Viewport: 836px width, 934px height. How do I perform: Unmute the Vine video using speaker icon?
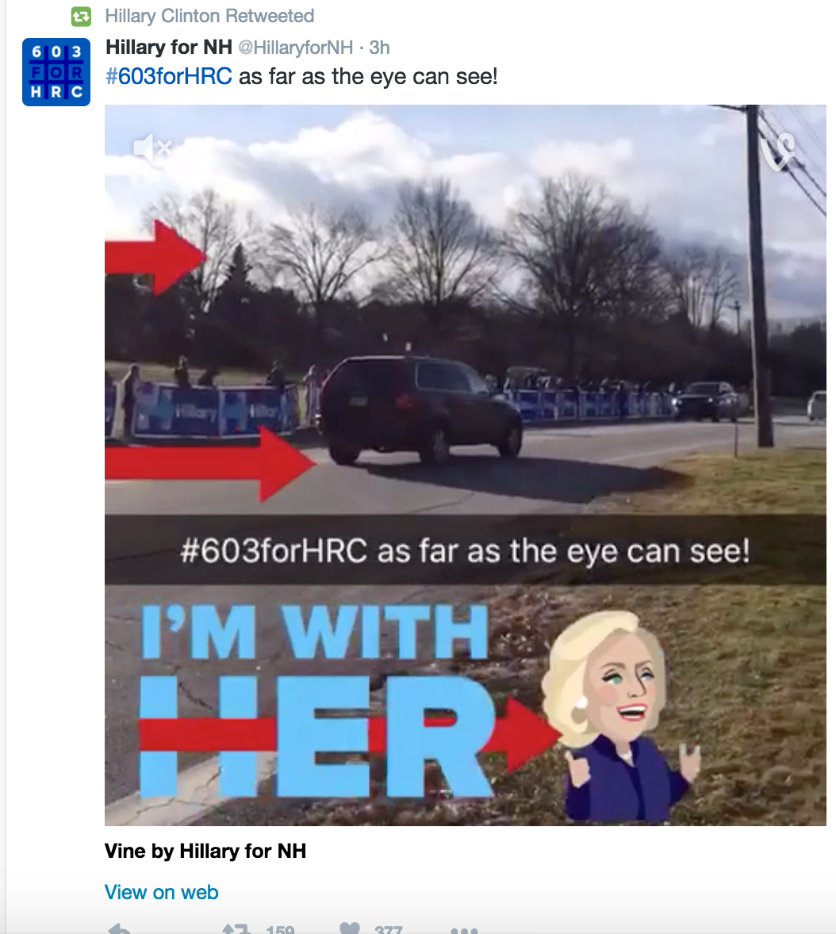[x=152, y=147]
